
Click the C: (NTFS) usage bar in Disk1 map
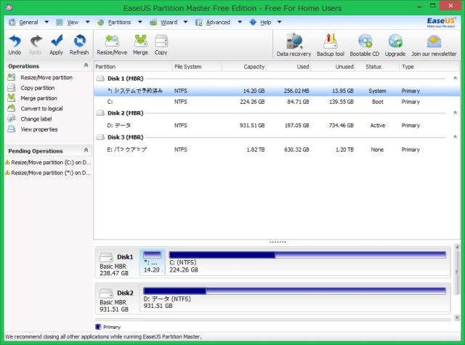pos(307,255)
